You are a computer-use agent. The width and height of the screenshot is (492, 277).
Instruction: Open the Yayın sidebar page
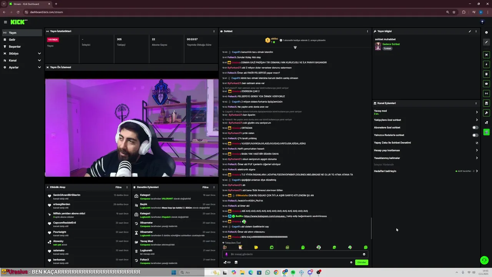[x=22, y=33]
